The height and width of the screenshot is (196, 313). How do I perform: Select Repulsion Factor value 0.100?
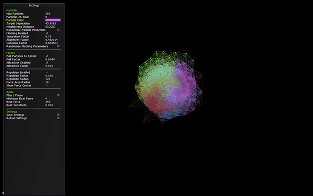(x=49, y=76)
